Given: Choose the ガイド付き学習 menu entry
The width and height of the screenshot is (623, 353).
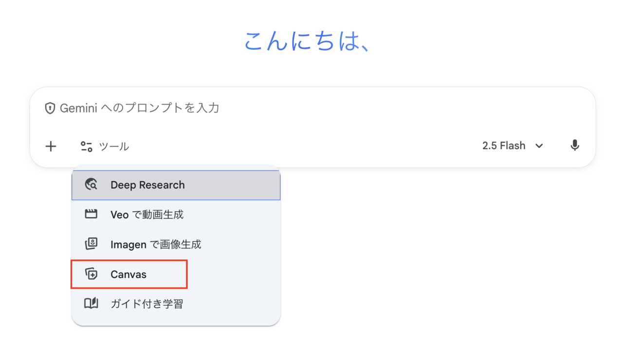Looking at the screenshot, I should [147, 304].
